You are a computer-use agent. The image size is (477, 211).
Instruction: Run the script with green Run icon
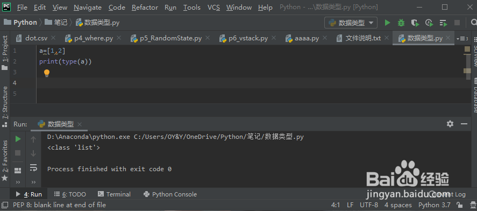click(x=387, y=23)
